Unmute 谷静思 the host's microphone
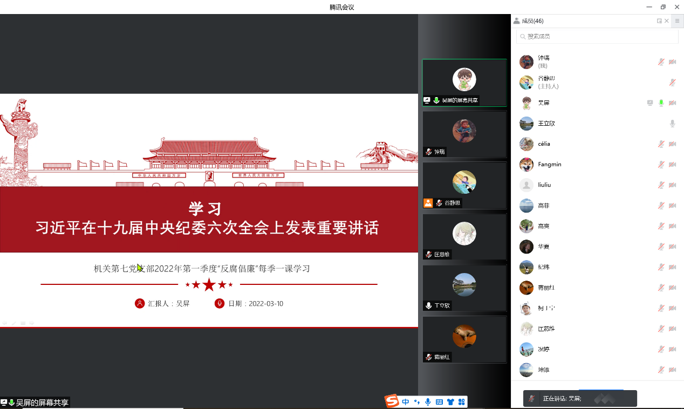Screen dimensions: 684x409 (672, 82)
